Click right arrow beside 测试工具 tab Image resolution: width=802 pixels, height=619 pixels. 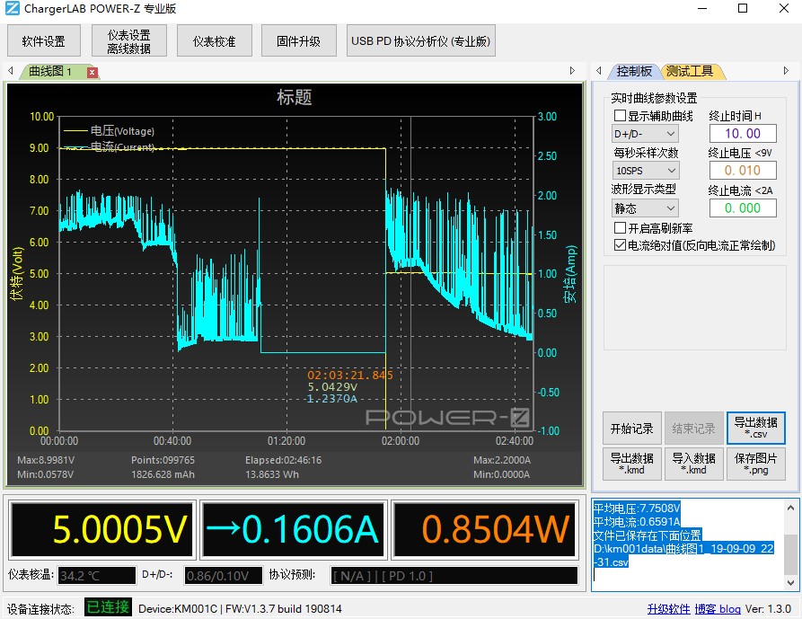pos(786,71)
